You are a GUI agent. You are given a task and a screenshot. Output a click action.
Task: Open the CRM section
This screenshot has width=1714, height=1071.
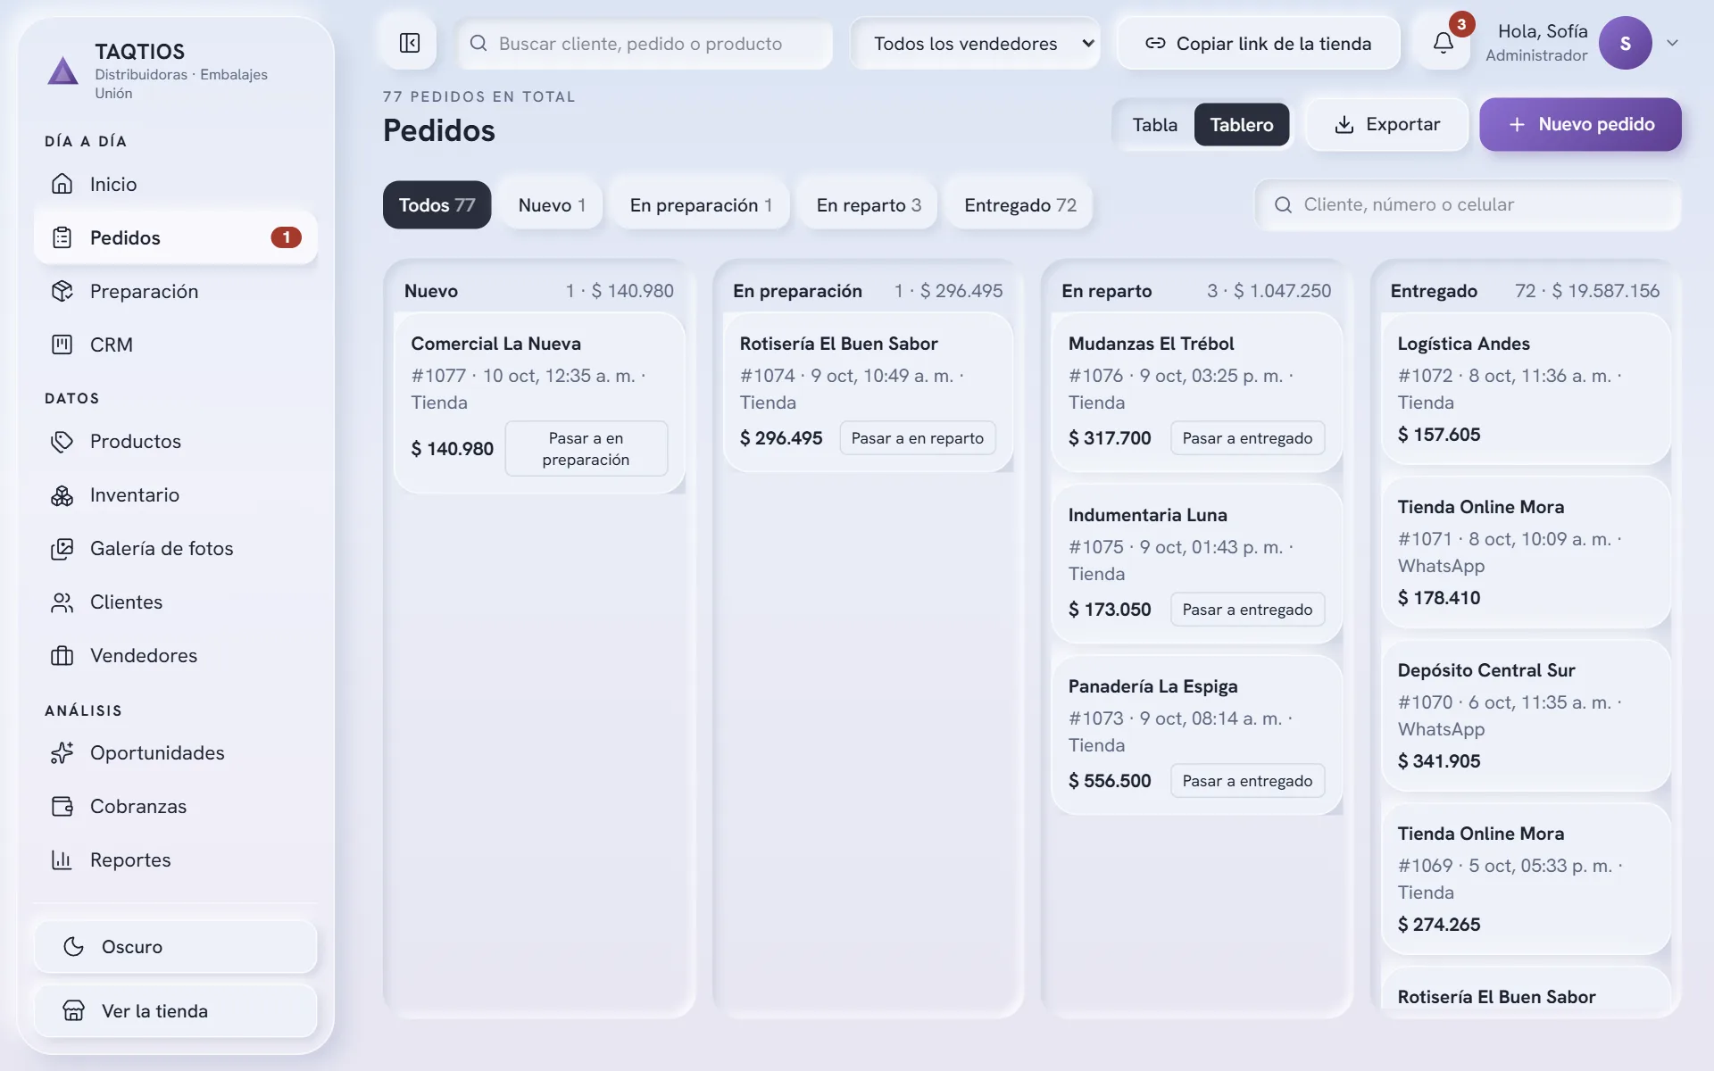[176, 345]
